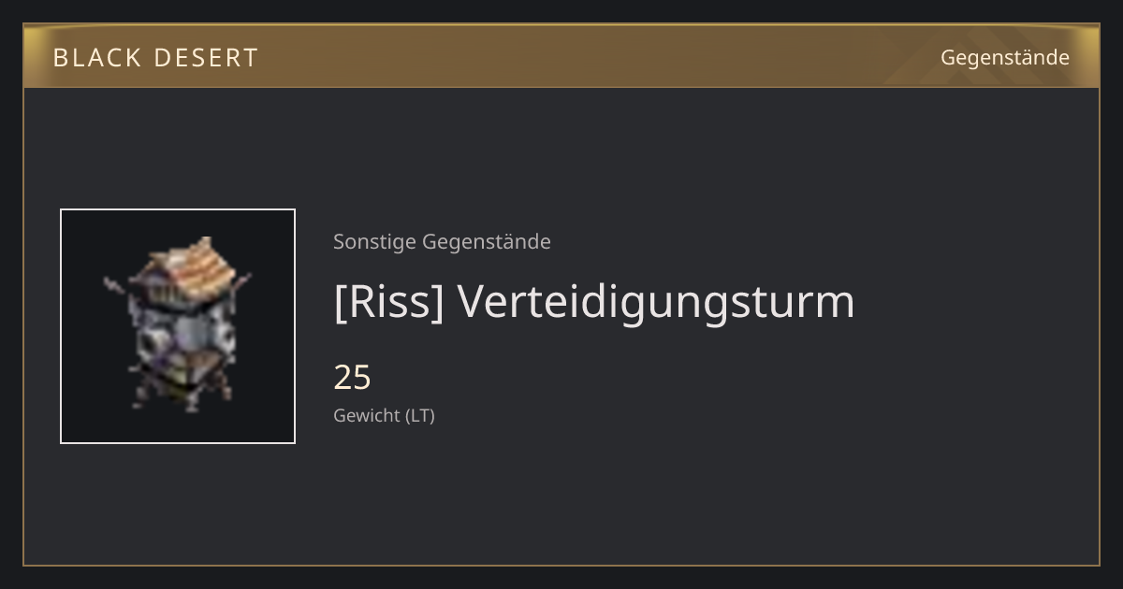Click the empty dark card area below Gewicht
The height and width of the screenshot is (589, 1123).
point(561,496)
